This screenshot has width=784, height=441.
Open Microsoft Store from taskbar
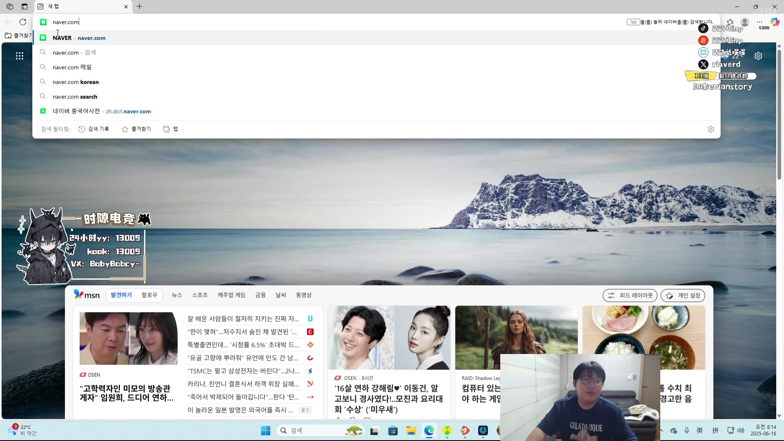(393, 431)
